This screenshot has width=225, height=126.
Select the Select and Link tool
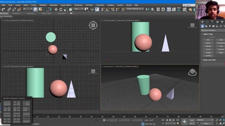pos(9,9)
